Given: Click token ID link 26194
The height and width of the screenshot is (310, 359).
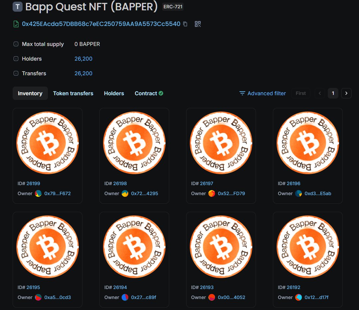Looking at the screenshot, I should coord(120,287).
